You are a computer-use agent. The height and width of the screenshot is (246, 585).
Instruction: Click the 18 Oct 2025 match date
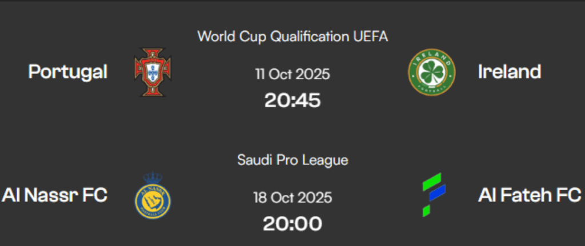coord(292,198)
